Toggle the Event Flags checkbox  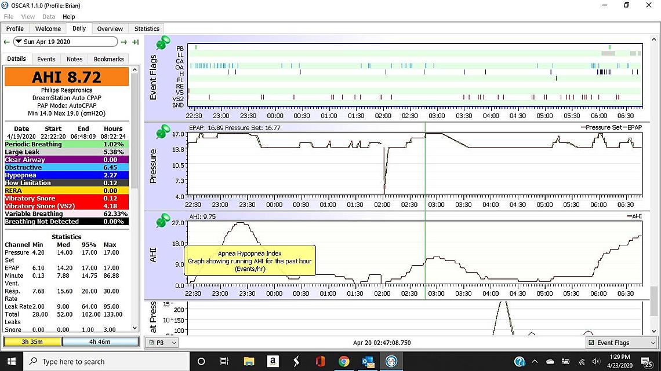591,343
